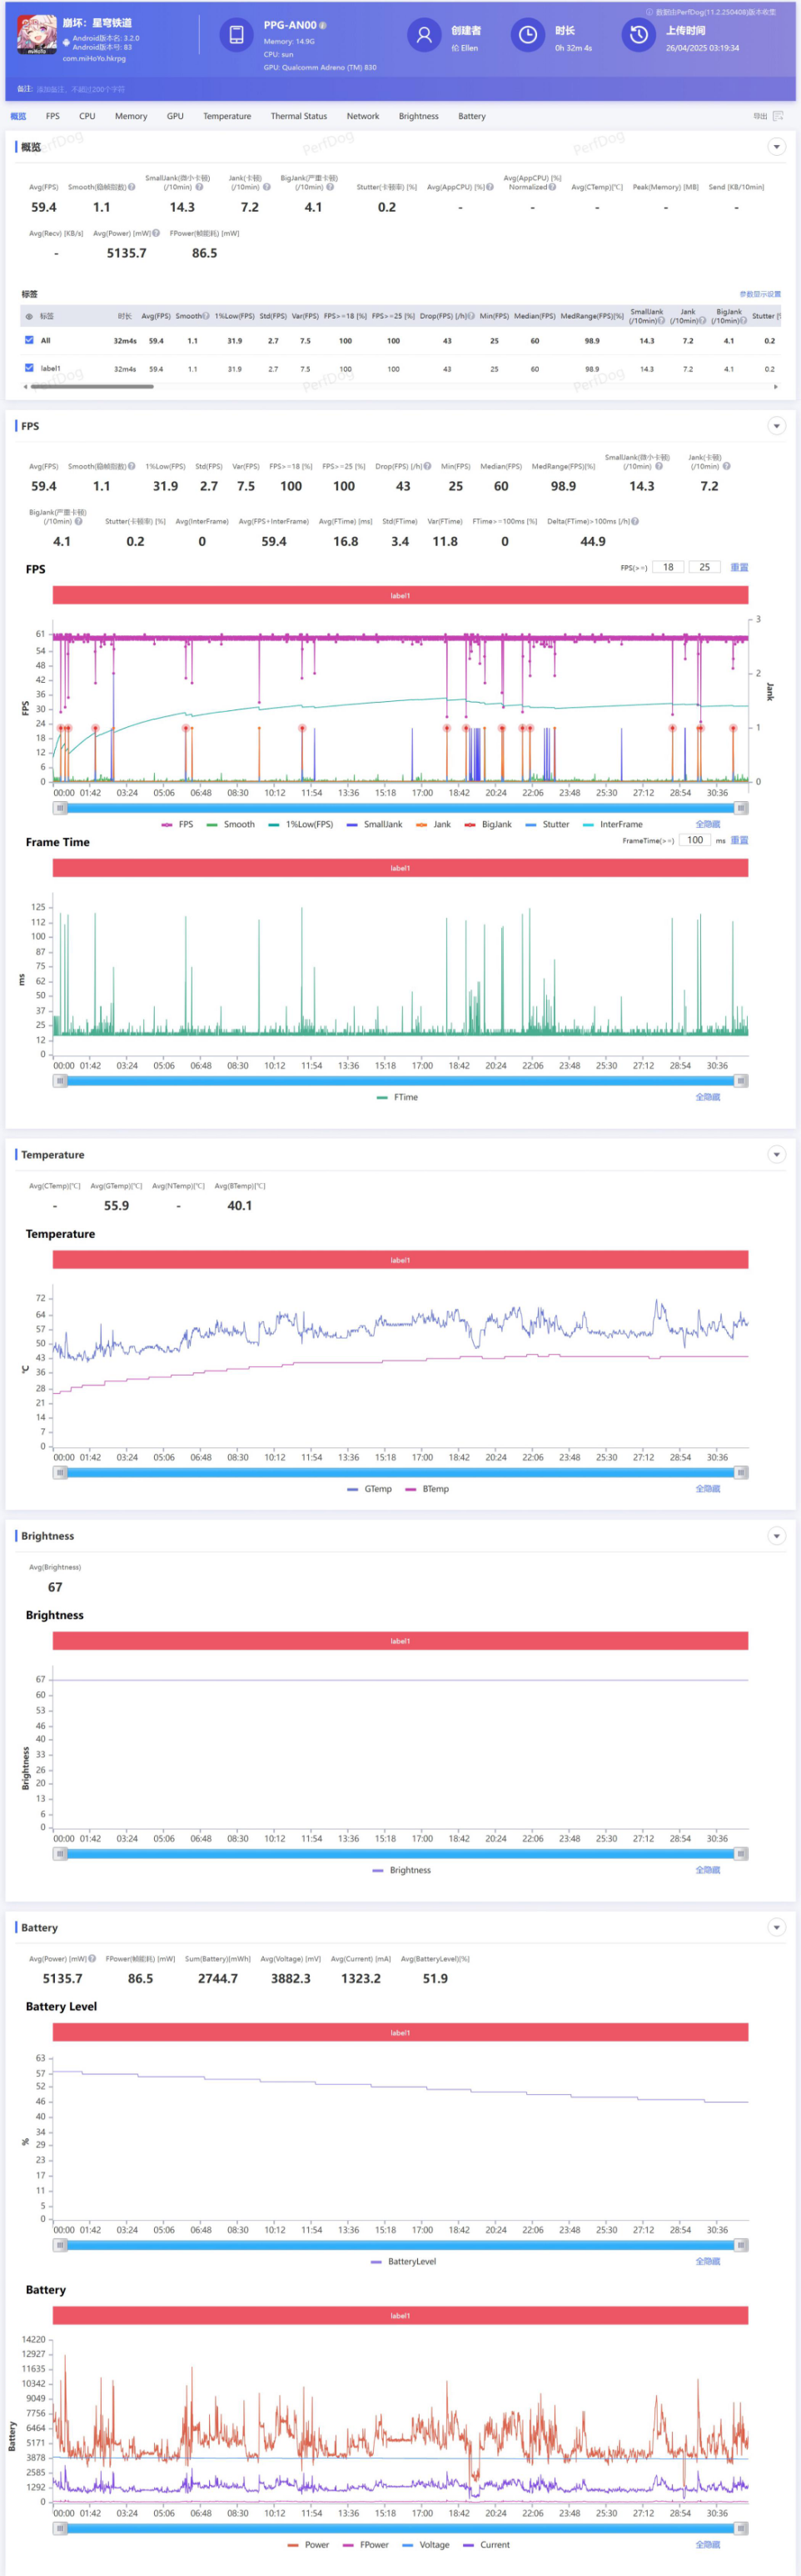The height and width of the screenshot is (2576, 801).
Task: Click the info icon beside PPG-AN00
Action: click(x=322, y=25)
